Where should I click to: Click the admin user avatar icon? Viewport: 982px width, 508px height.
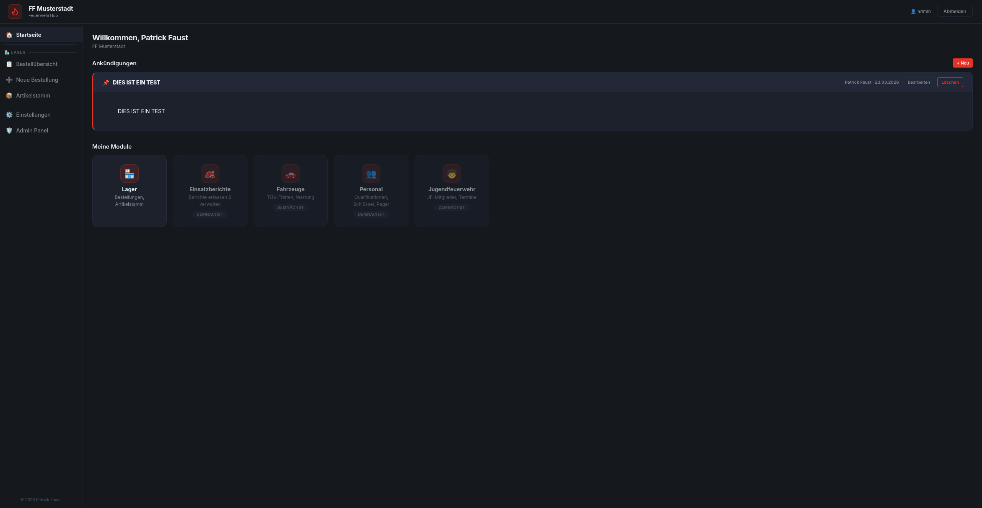[913, 11]
